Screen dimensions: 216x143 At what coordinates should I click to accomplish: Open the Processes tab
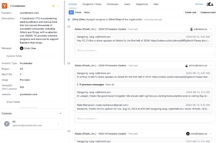tap(113, 4)
